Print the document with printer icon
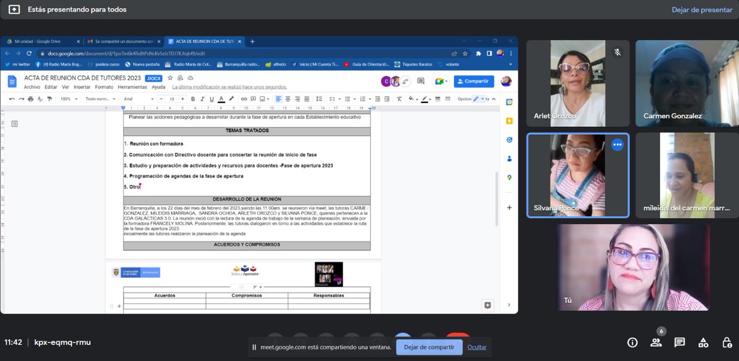Screen dimensions: 739x361 pos(31,99)
